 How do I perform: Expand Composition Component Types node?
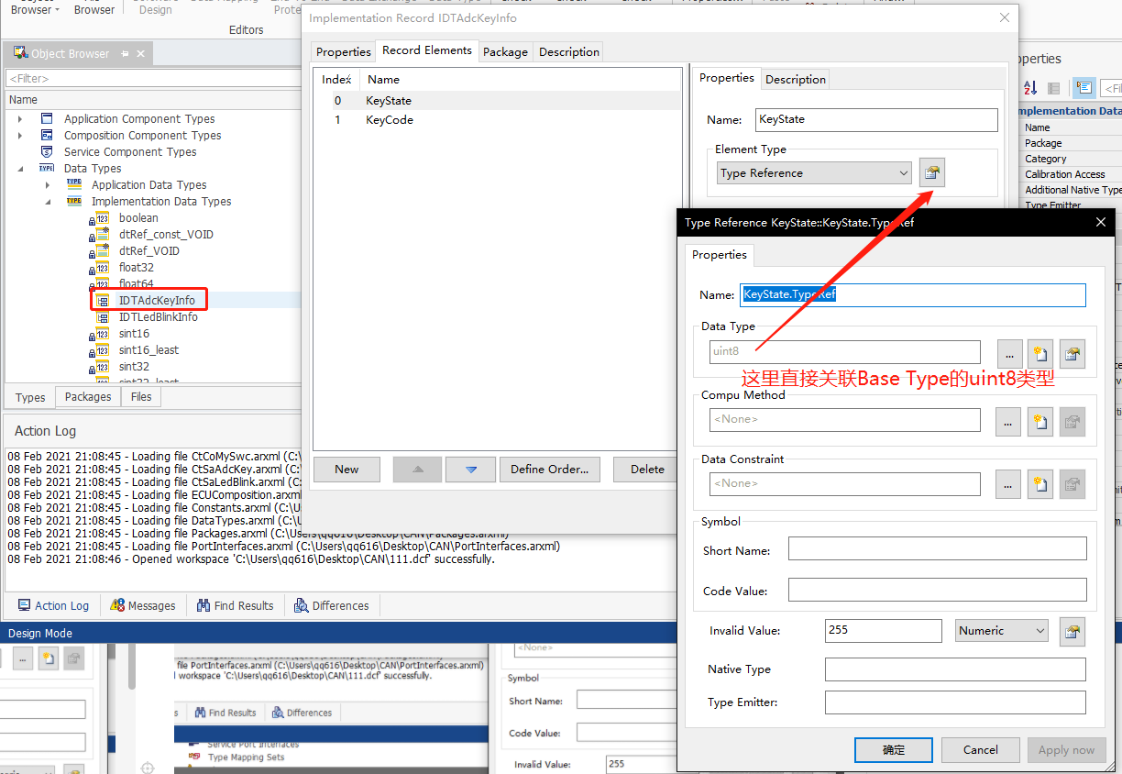pos(20,136)
